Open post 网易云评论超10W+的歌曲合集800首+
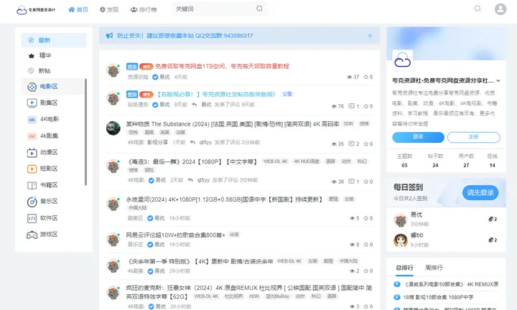Viewport: 517px width, 310px height. pos(175,235)
